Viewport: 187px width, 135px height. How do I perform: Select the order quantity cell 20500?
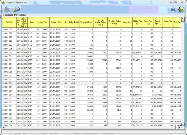[86, 110]
